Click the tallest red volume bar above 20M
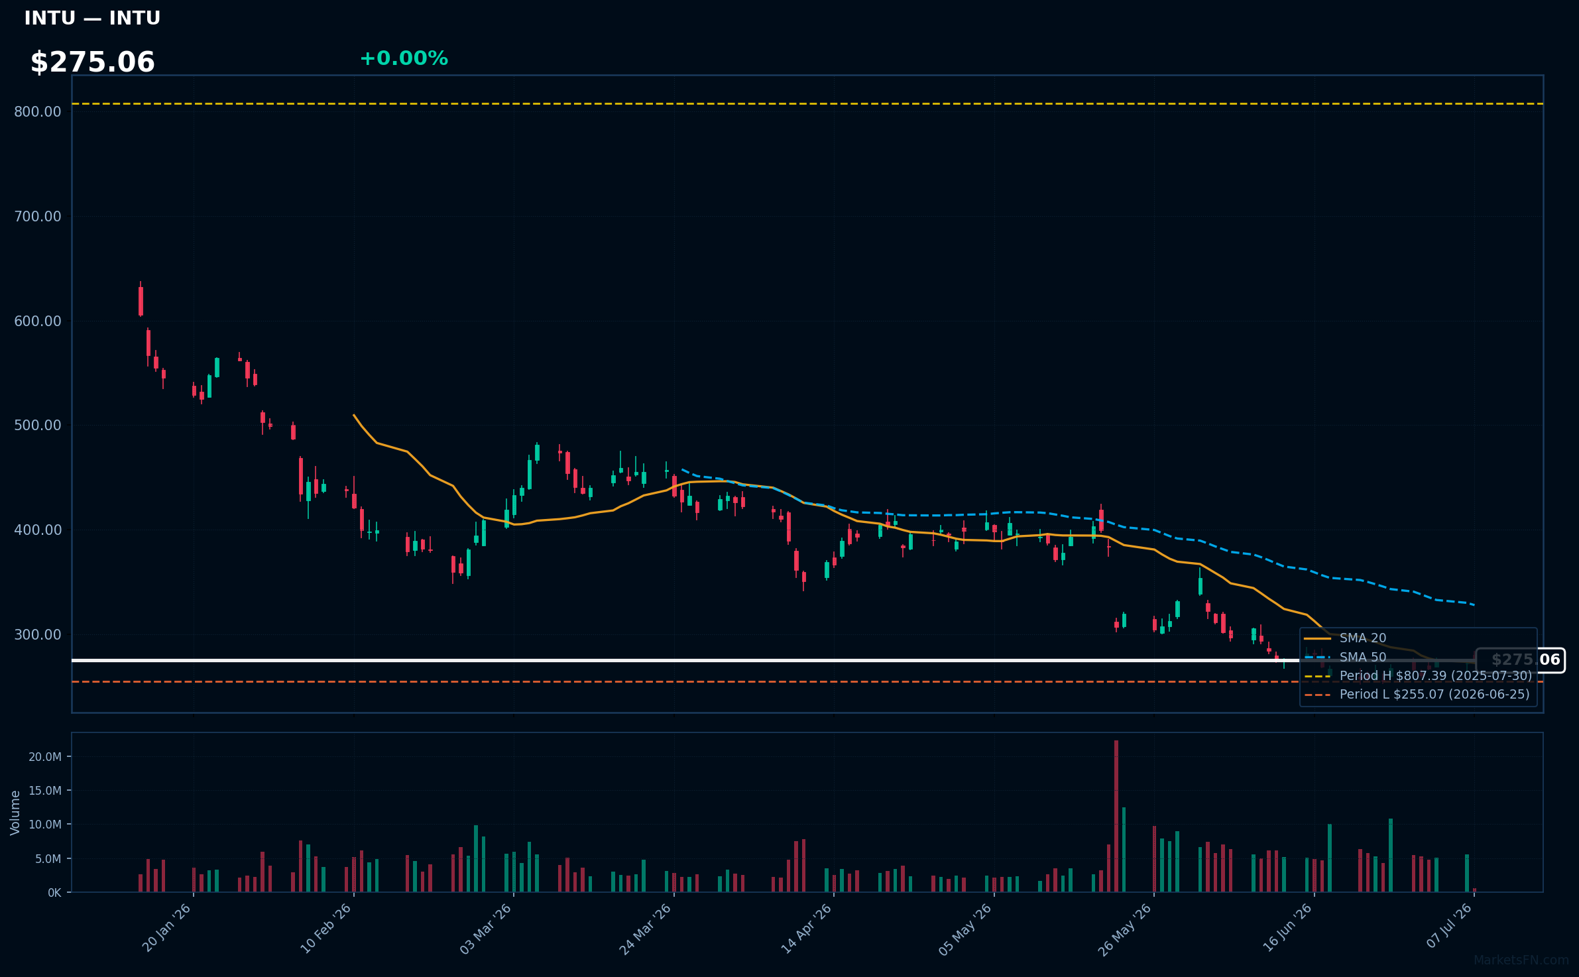1579x977 pixels. (x=1116, y=816)
